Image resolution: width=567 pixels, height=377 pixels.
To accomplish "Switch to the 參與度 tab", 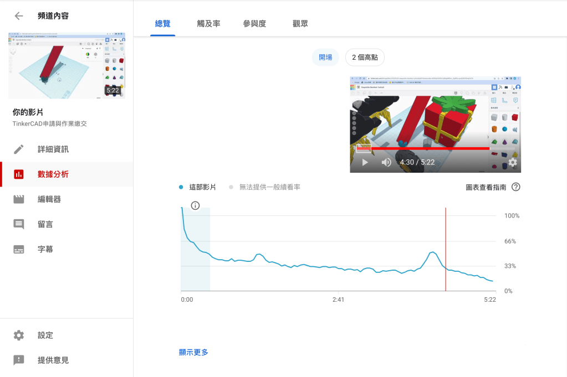I will coord(254,24).
